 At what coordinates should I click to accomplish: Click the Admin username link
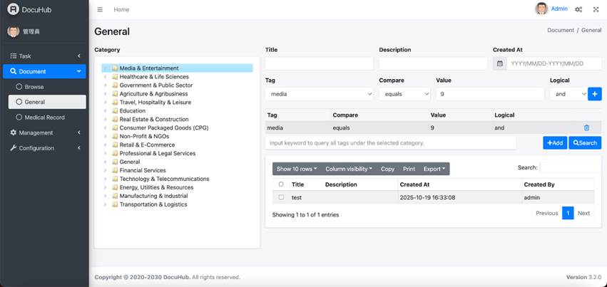(559, 9)
